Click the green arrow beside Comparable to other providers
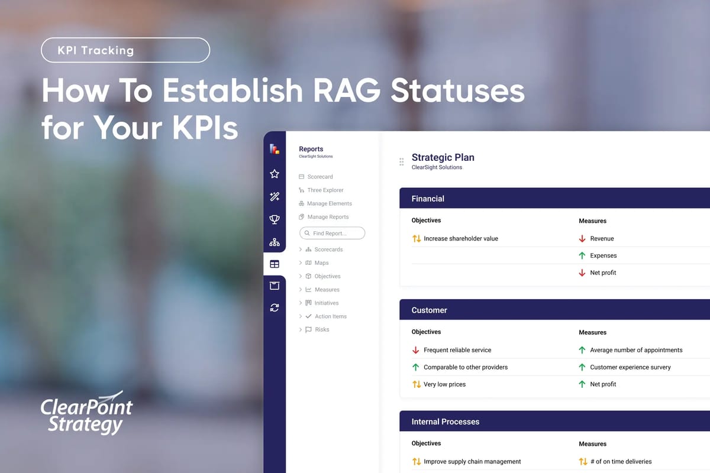Screen dimensions: 710x473 [416, 367]
